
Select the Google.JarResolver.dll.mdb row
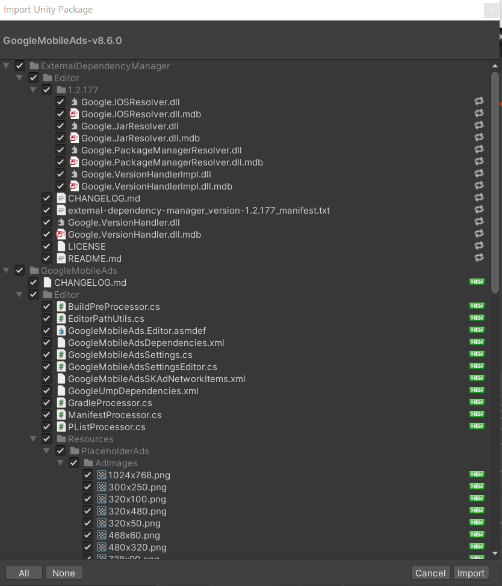tap(245, 138)
